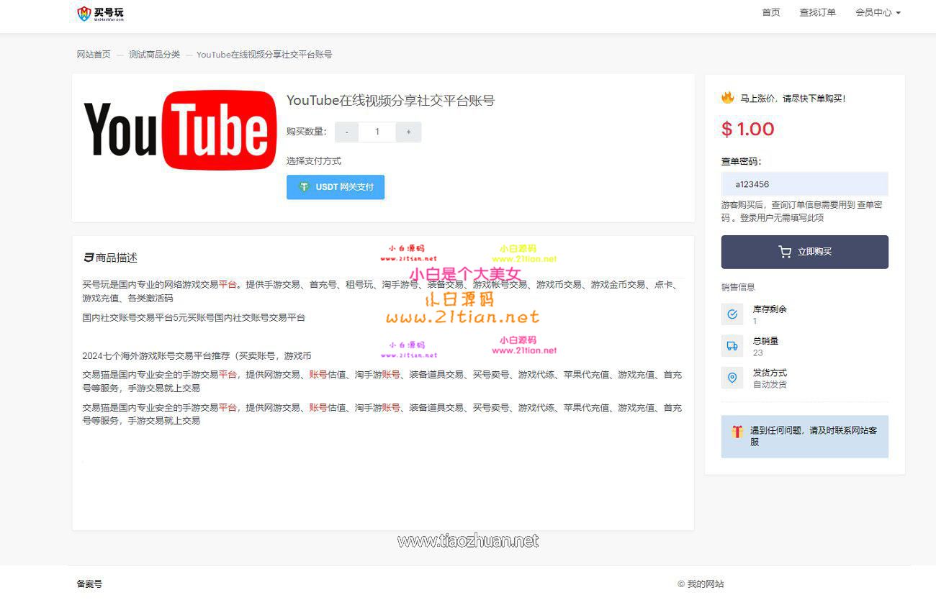This screenshot has height=600, width=936.
Task: Click the flame icon beside price notice
Action: [x=728, y=98]
